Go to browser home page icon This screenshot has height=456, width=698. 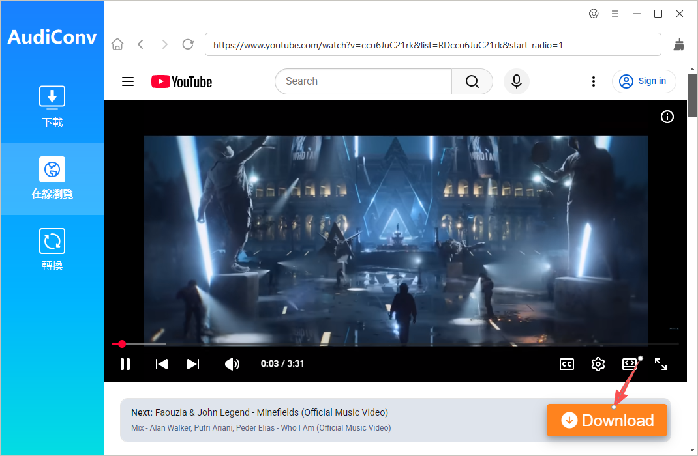point(117,44)
